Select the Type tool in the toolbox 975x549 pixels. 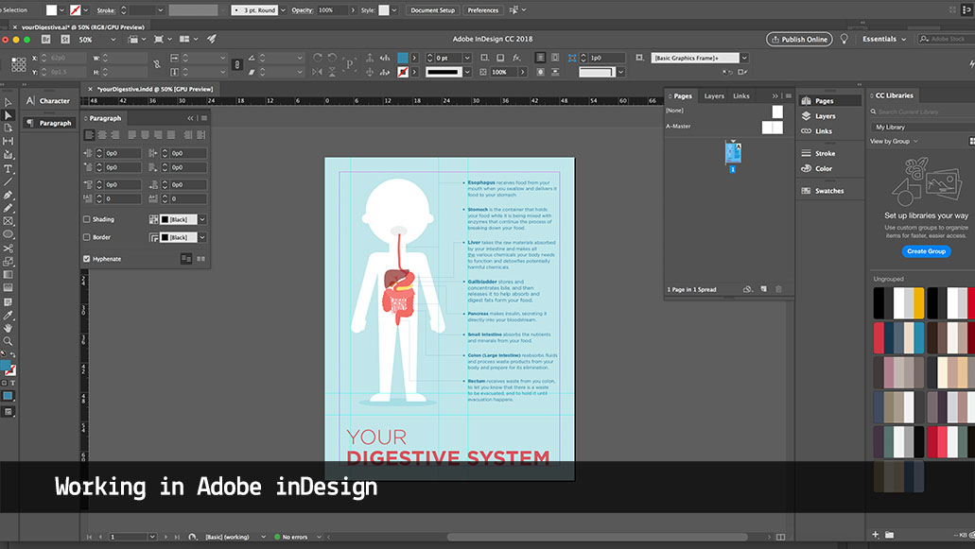pos(9,168)
